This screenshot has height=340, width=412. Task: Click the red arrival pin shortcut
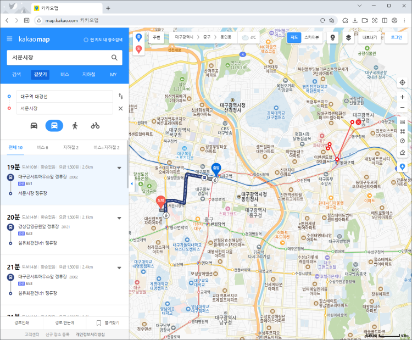tap(139, 49)
